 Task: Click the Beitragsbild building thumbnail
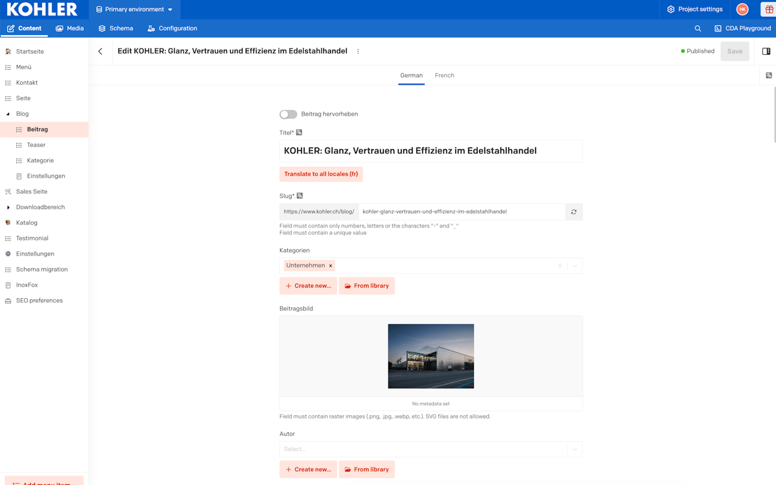pos(431,356)
